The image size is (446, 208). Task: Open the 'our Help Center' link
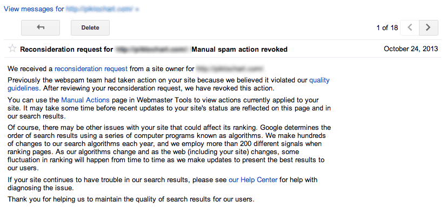[x=253, y=179]
